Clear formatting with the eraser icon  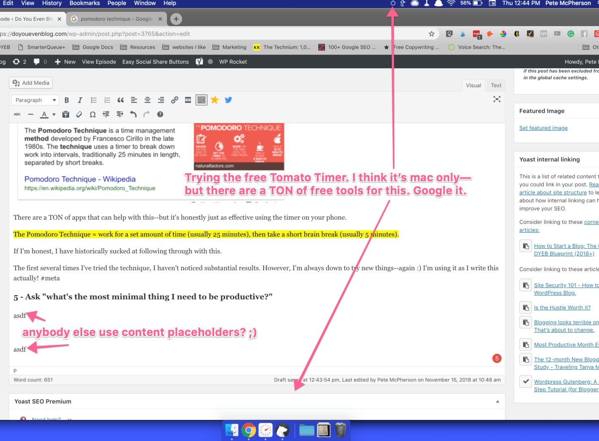pos(79,114)
